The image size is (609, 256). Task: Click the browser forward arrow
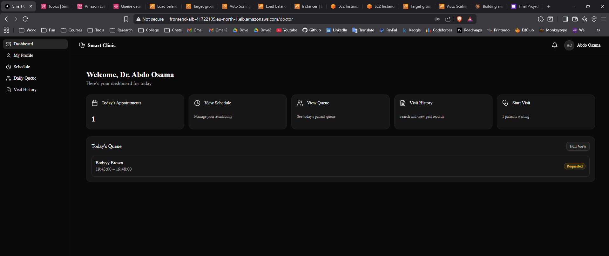pos(16,19)
